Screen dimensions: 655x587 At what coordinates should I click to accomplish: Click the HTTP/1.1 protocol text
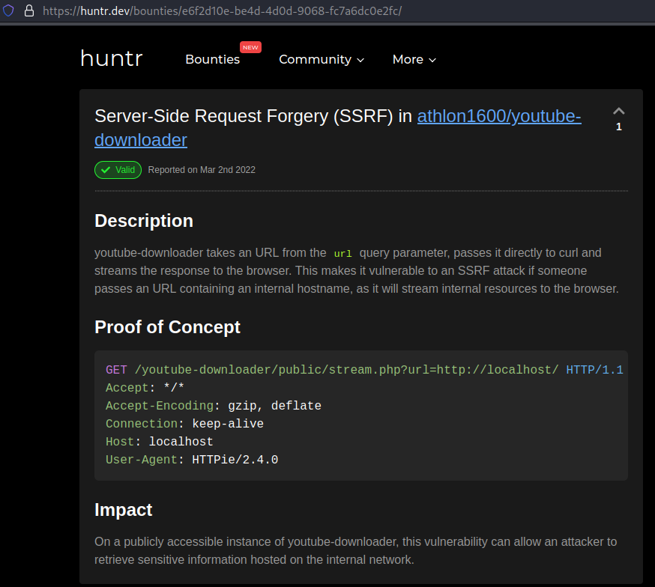point(594,370)
